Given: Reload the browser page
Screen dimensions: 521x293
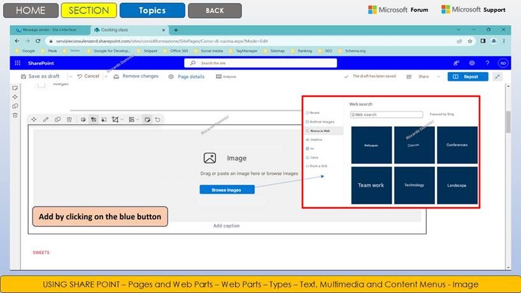Looking at the screenshot, I should [38, 41].
